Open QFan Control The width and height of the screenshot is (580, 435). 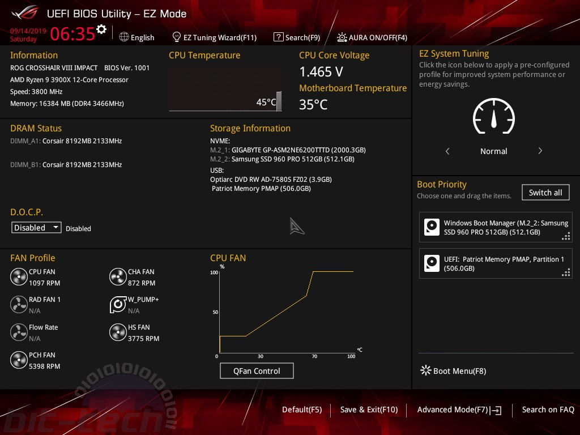click(x=257, y=370)
